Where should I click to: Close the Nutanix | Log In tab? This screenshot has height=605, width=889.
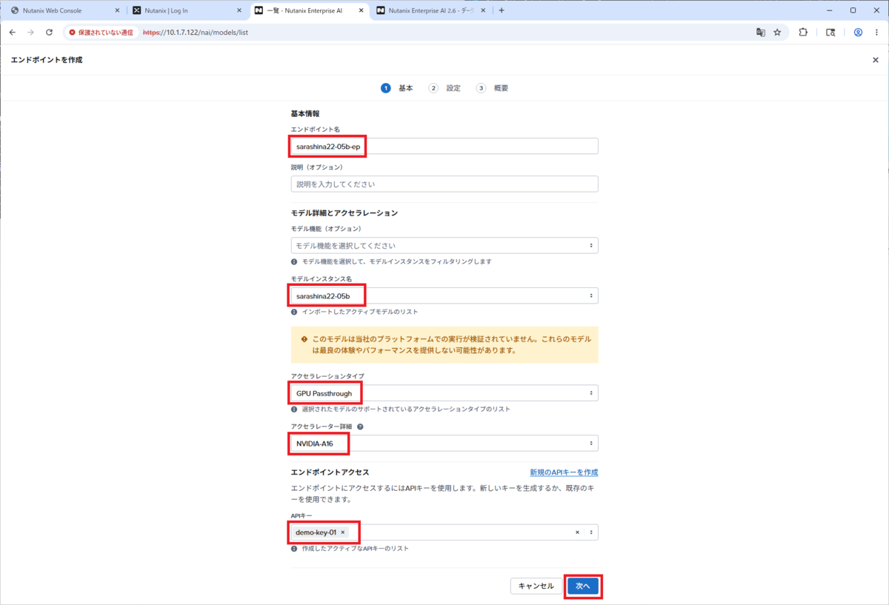click(x=239, y=10)
